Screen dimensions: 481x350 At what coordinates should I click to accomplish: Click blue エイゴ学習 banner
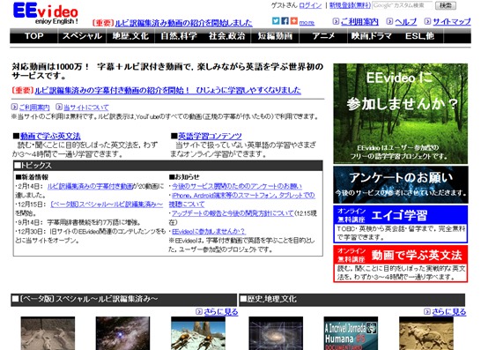point(400,224)
